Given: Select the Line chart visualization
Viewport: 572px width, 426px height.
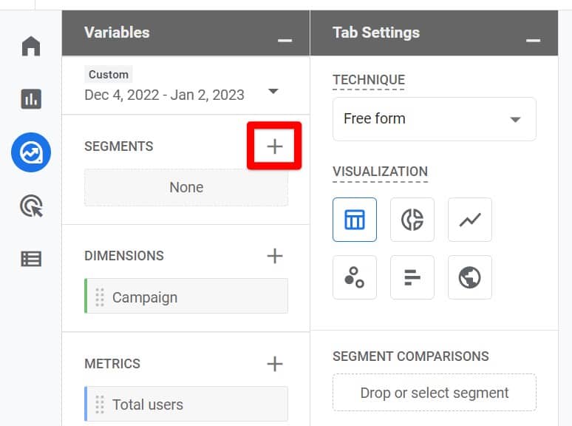Looking at the screenshot, I should [470, 220].
